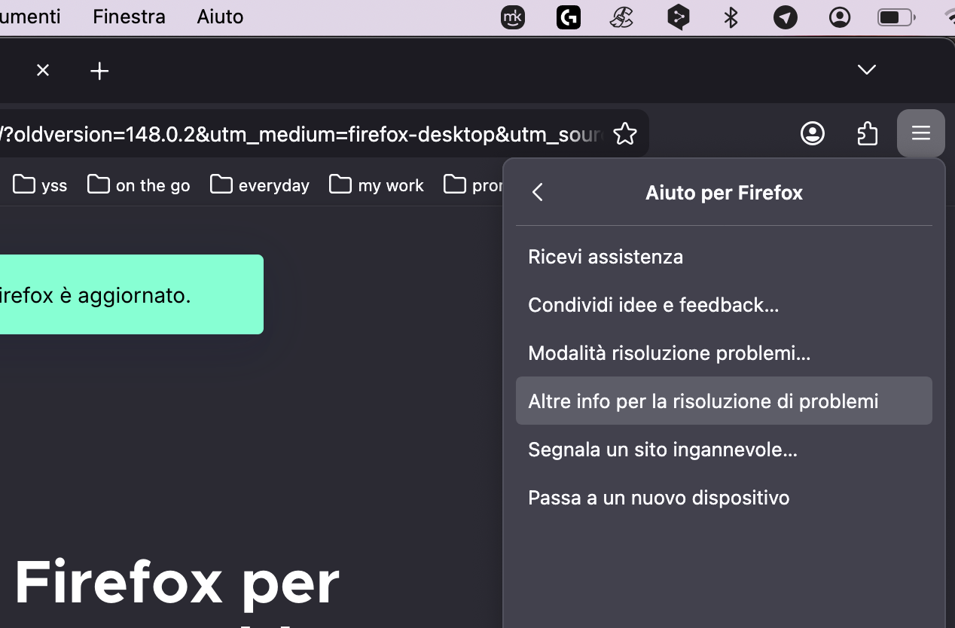This screenshot has height=628, width=955.
Task: Open the tab overview chevron
Action: click(866, 70)
